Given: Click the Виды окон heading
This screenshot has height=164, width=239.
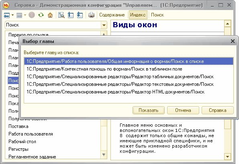Looking at the screenshot, I should [135, 25].
